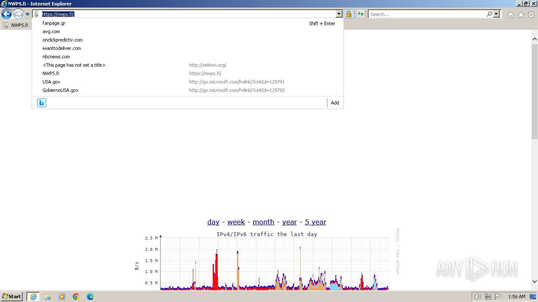Open the Home icon
This screenshot has width=538, height=302.
[510, 15]
